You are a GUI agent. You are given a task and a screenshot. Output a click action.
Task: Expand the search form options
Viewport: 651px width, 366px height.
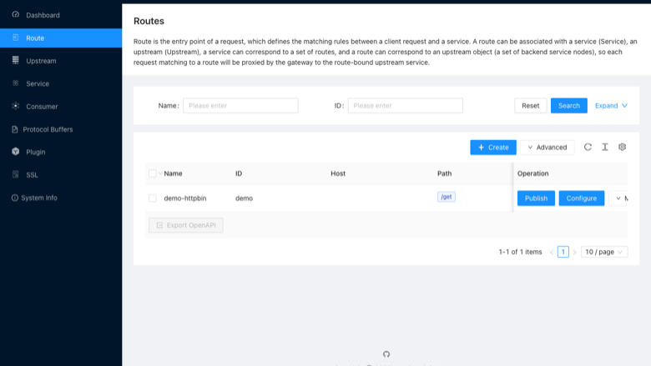coord(611,106)
